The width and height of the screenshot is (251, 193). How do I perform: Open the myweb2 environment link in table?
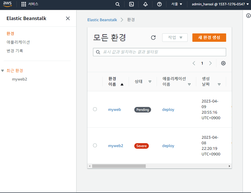click(x=116, y=146)
